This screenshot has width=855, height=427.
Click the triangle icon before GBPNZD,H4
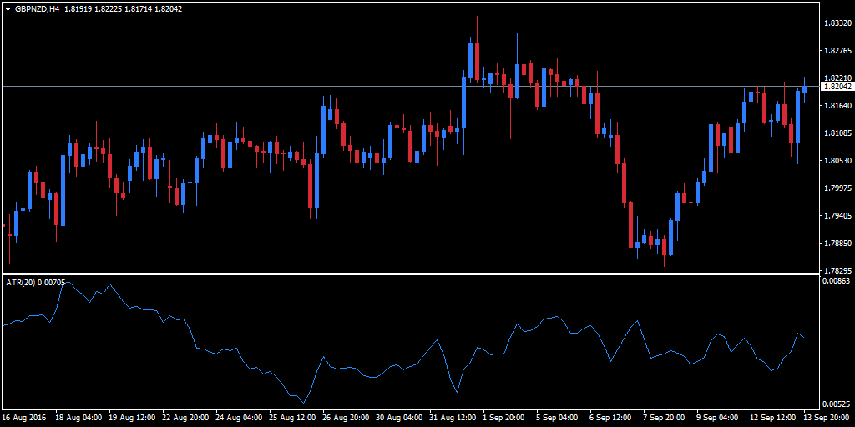tap(8, 8)
